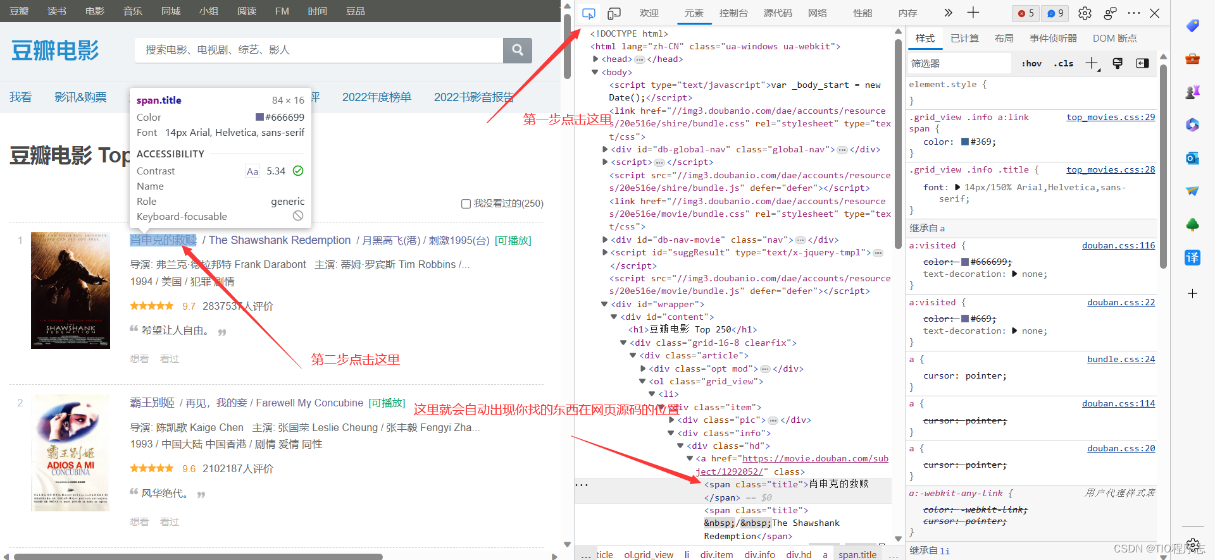Open more DevTools tabs chevron
The height and width of the screenshot is (560, 1215).
click(x=947, y=13)
